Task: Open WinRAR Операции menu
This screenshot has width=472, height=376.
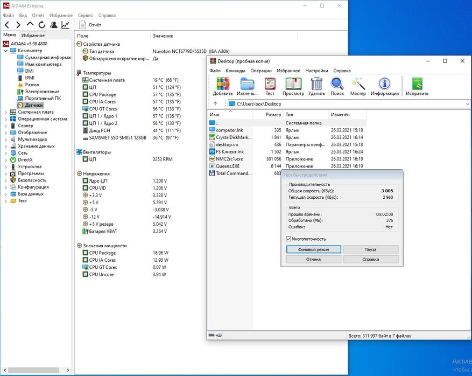Action: pos(261,71)
